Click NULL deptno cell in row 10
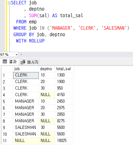This screenshot has height=146, width=133. point(47,134)
